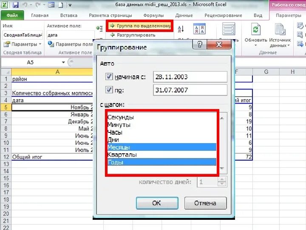Screen dimensions: 306x230
Task: Close the Группирование dialog
Action: click(x=219, y=44)
